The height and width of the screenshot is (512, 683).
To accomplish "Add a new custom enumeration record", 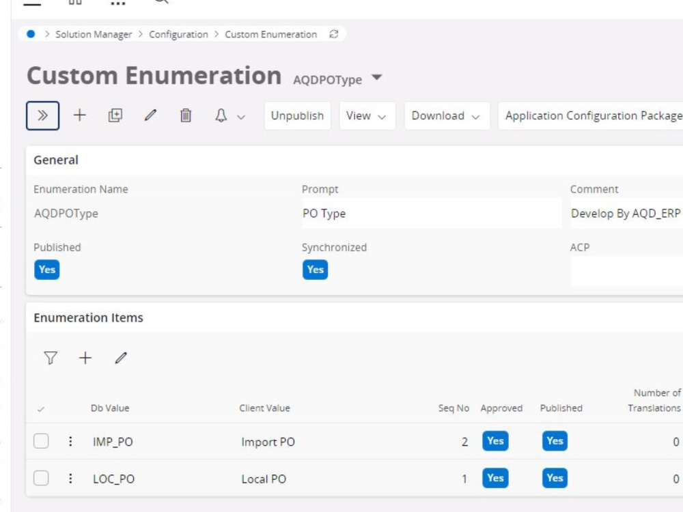I will (79, 115).
